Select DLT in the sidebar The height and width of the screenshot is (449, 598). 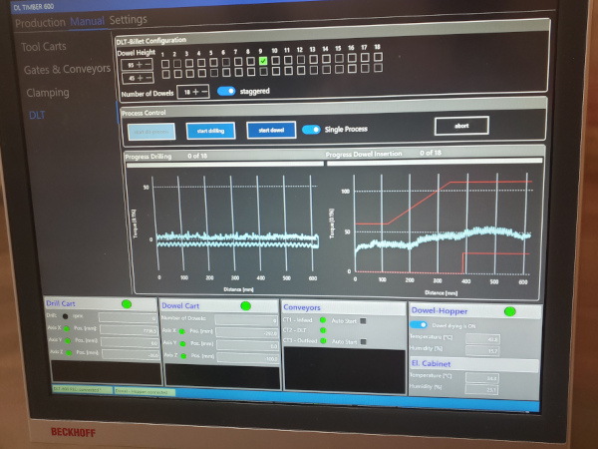[37, 115]
